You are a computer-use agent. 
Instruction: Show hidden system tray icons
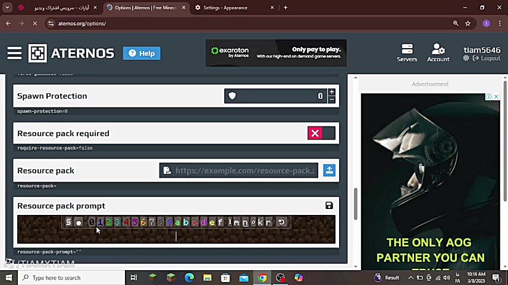click(x=410, y=277)
